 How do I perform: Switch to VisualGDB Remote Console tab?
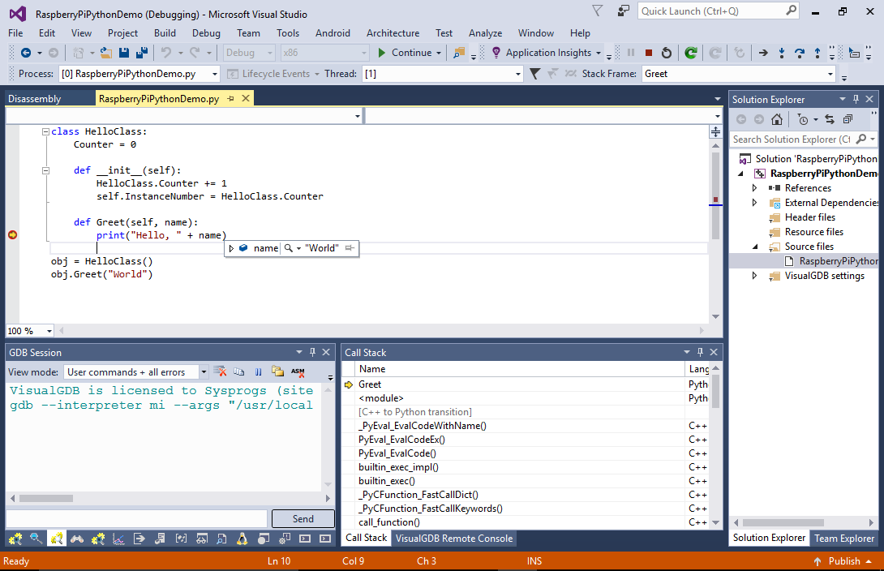tap(454, 539)
